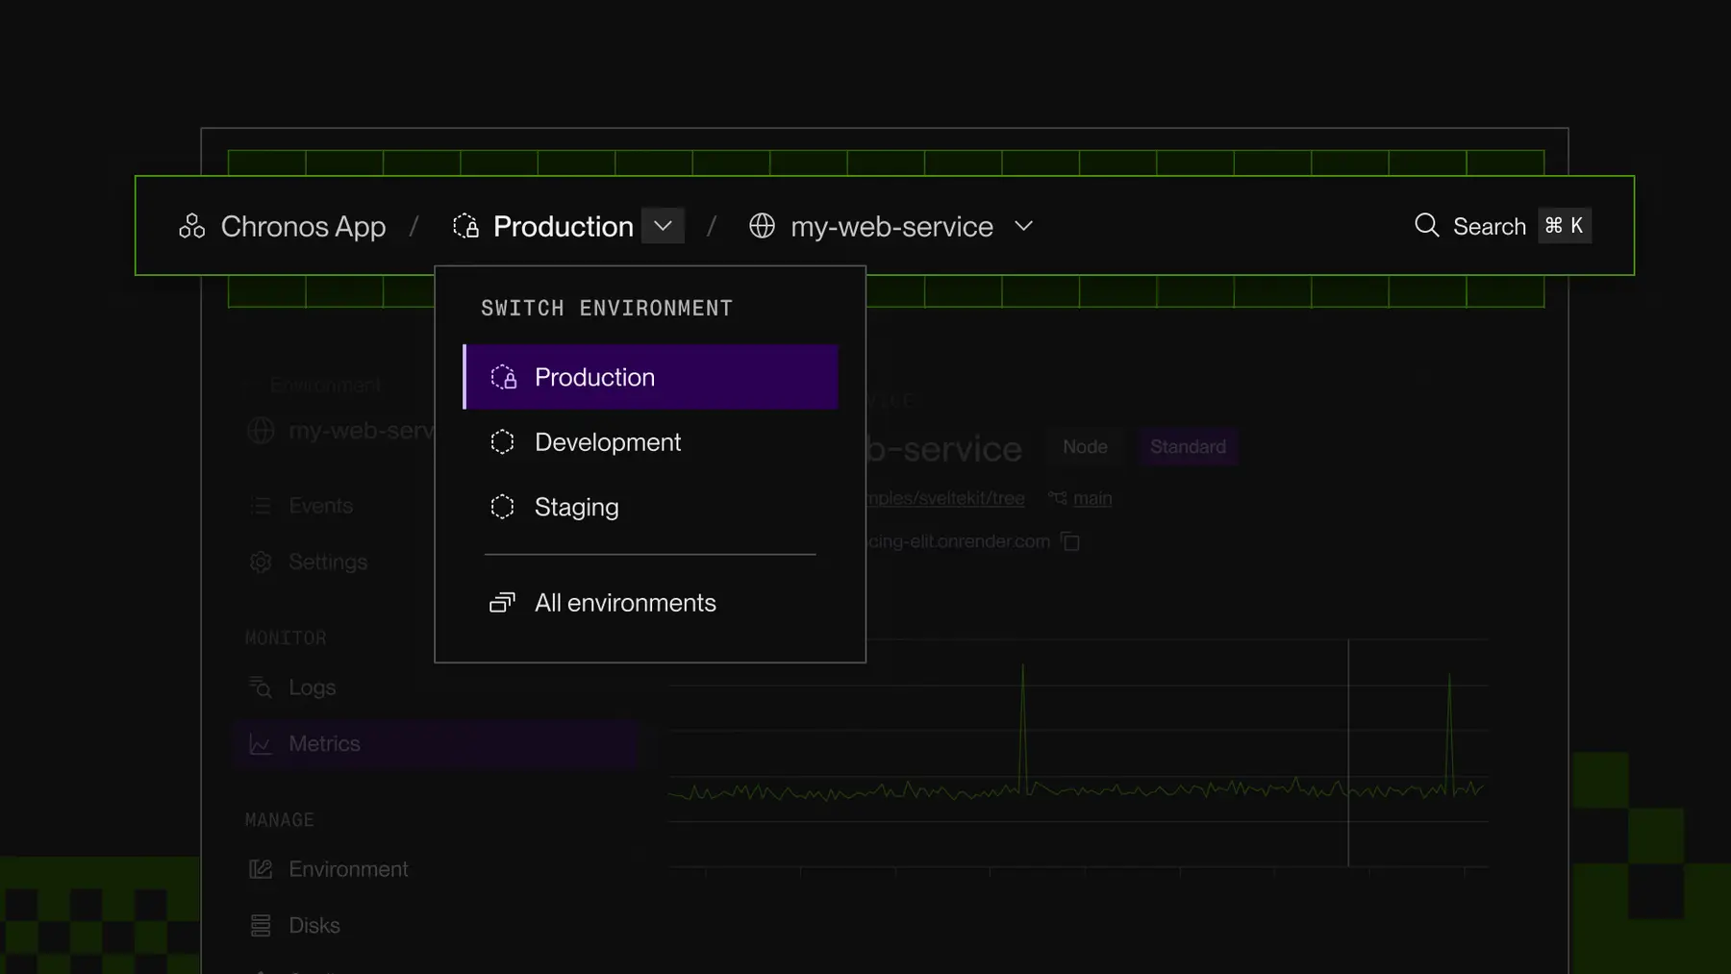1731x974 pixels.
Task: Select the Staging environment option
Action: [577, 507]
